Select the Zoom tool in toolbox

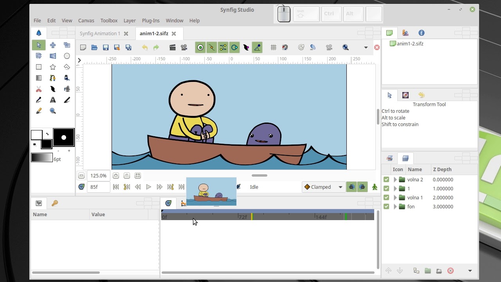tap(53, 111)
